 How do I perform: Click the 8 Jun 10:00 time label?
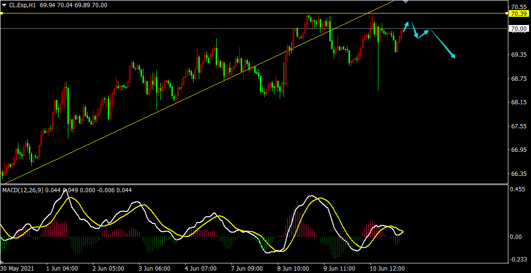pyautogui.click(x=294, y=269)
